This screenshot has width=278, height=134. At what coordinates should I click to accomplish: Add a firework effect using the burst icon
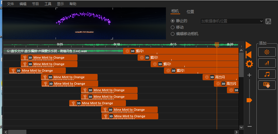[x=267, y=52]
